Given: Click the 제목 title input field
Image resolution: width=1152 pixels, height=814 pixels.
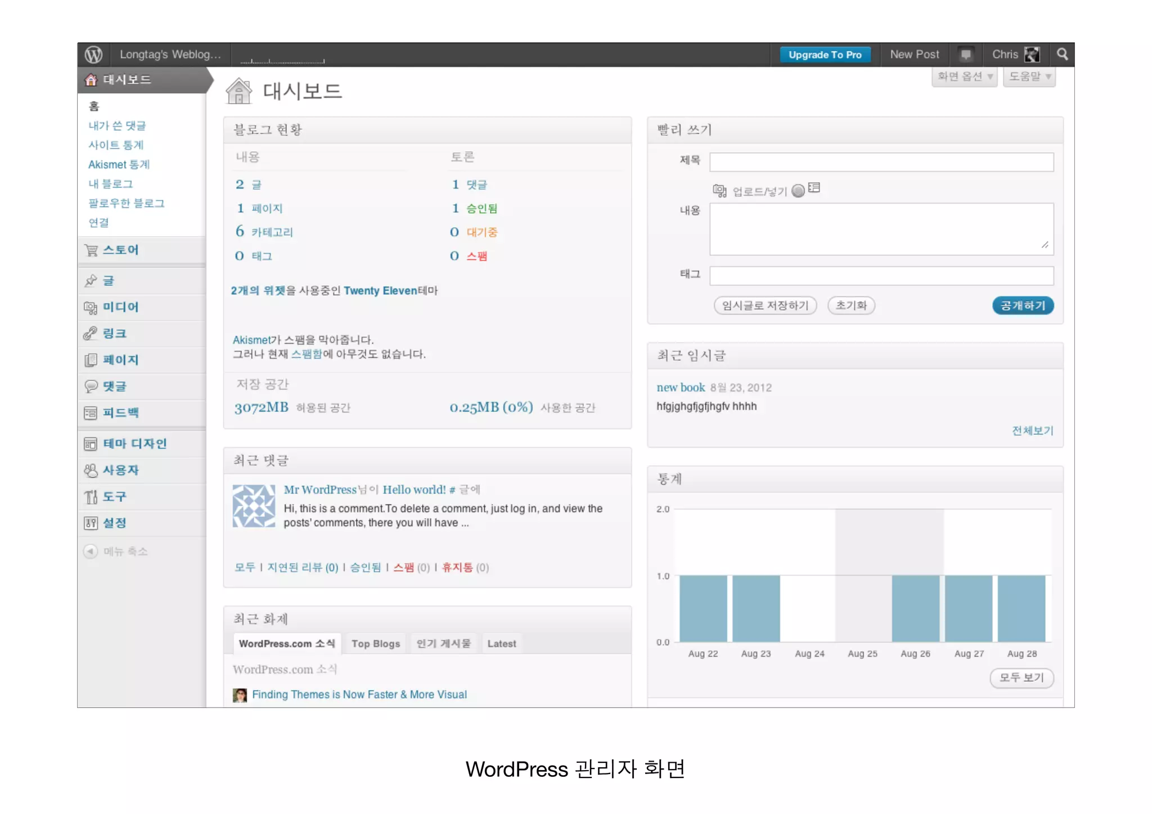Looking at the screenshot, I should coord(881,162).
